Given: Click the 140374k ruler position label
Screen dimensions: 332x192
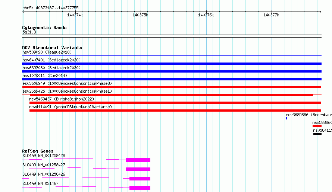Looking at the screenshot, I should pyautogui.click(x=75, y=15).
